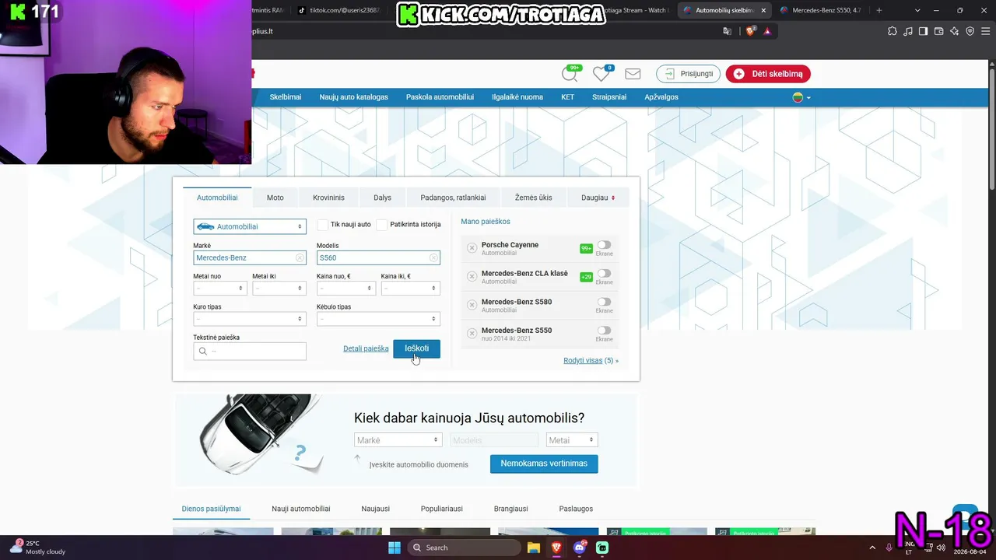Clear the Modelis S560 field
Image resolution: width=996 pixels, height=560 pixels.
coord(433,257)
